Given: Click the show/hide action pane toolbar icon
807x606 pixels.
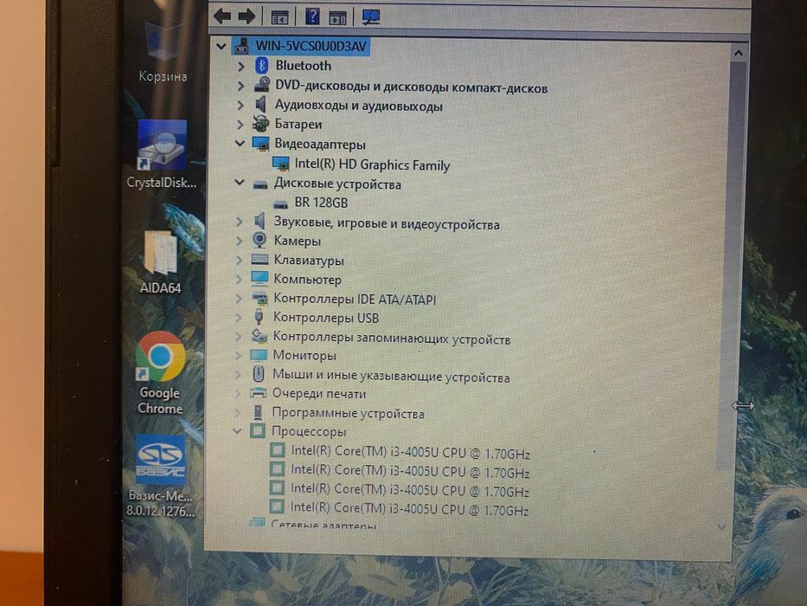Looking at the screenshot, I should pyautogui.click(x=337, y=18).
